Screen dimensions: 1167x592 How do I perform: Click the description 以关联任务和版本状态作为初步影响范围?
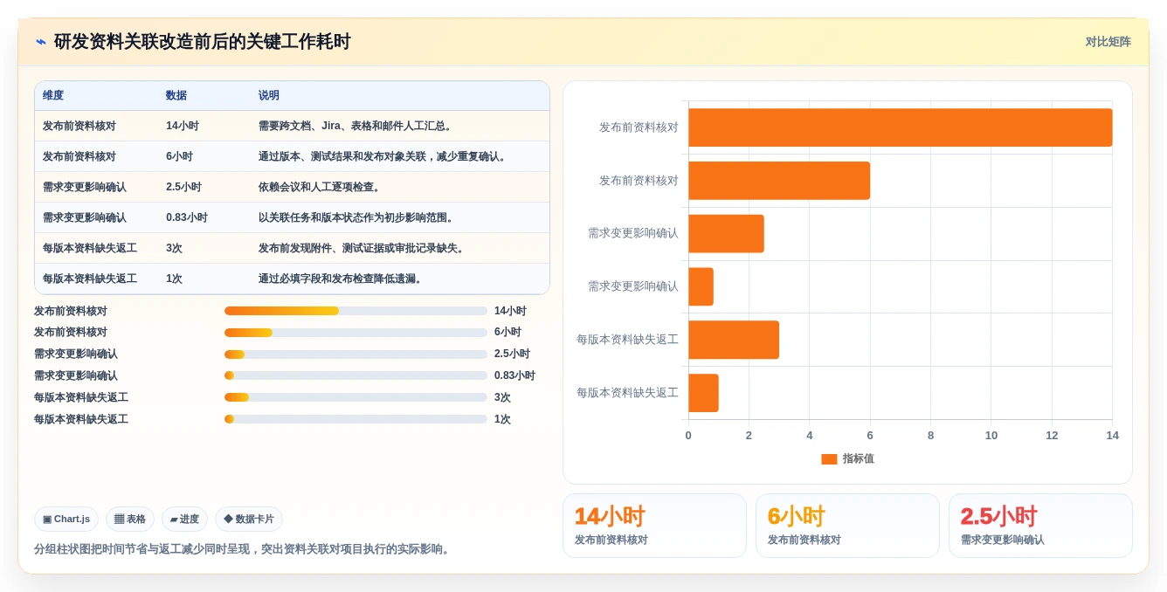[358, 218]
